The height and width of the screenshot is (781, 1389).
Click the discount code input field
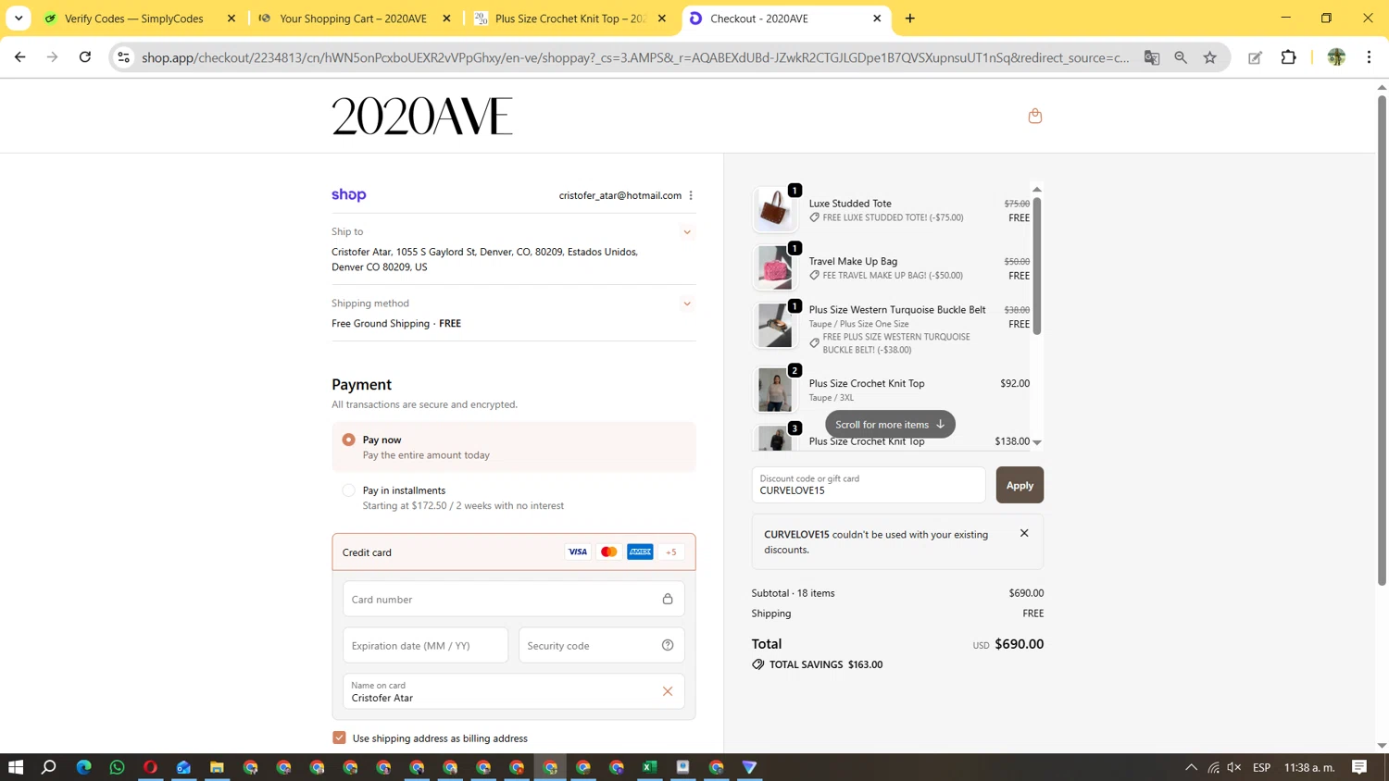pyautogui.click(x=869, y=485)
